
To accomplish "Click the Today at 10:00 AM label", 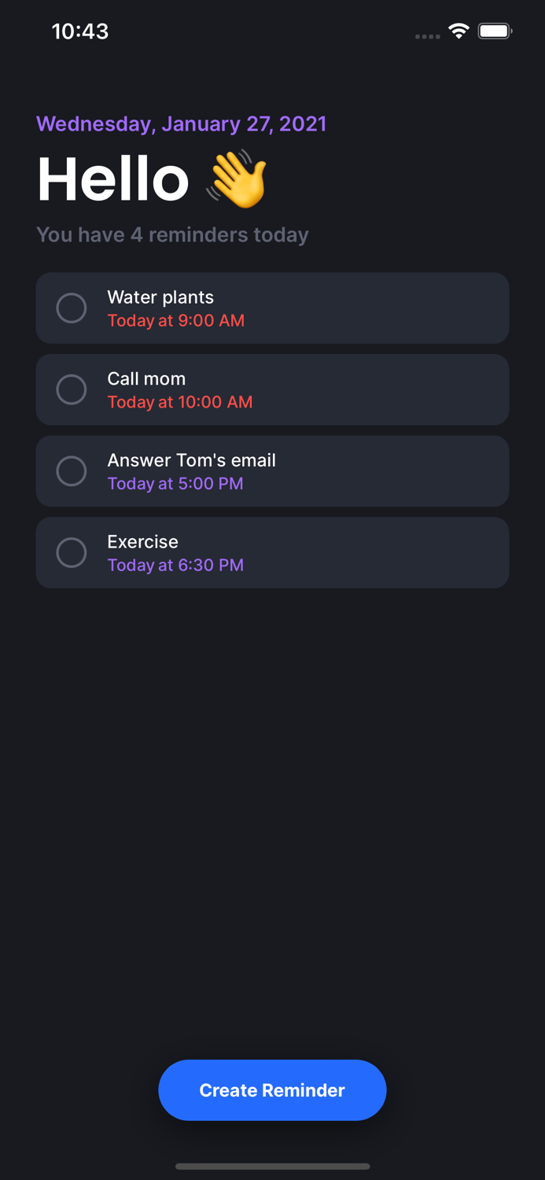I will coord(180,402).
